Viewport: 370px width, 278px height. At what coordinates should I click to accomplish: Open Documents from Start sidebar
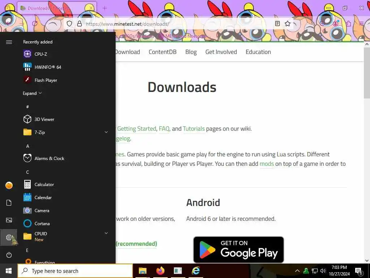coord(9,203)
